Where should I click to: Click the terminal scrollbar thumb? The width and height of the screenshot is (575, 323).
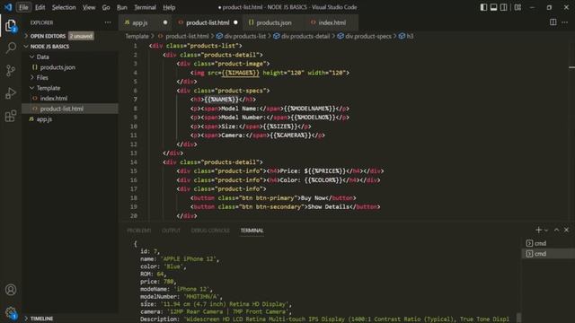(518, 317)
